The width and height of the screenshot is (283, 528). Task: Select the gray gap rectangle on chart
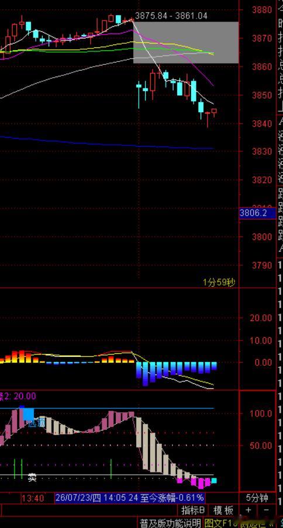click(x=186, y=43)
